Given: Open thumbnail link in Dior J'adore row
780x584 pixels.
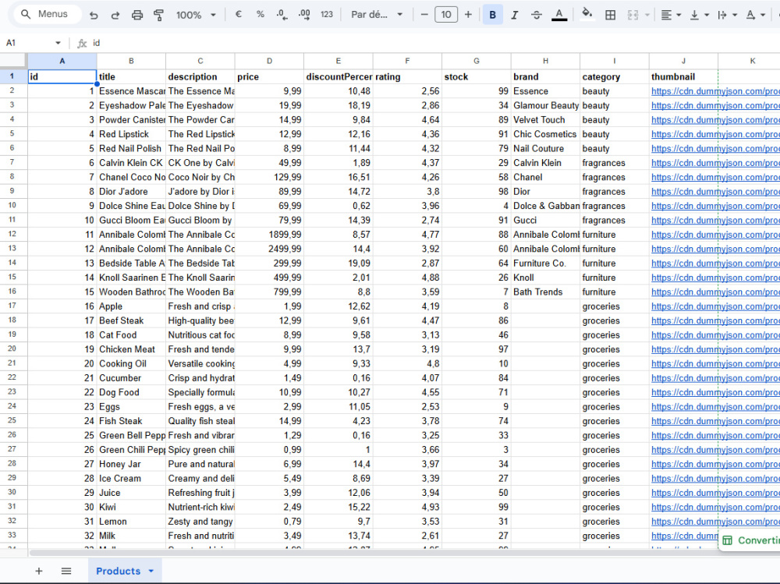Looking at the screenshot, I should 714,192.
